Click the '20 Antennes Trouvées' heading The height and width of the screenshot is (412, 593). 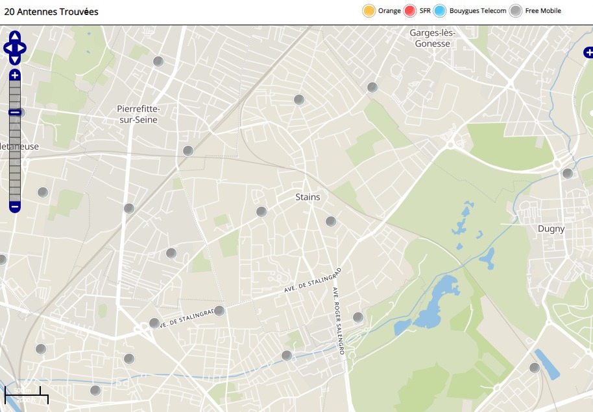click(51, 12)
